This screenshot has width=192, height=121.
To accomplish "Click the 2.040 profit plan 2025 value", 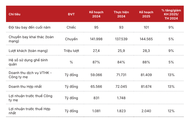I will tap(146, 111).
